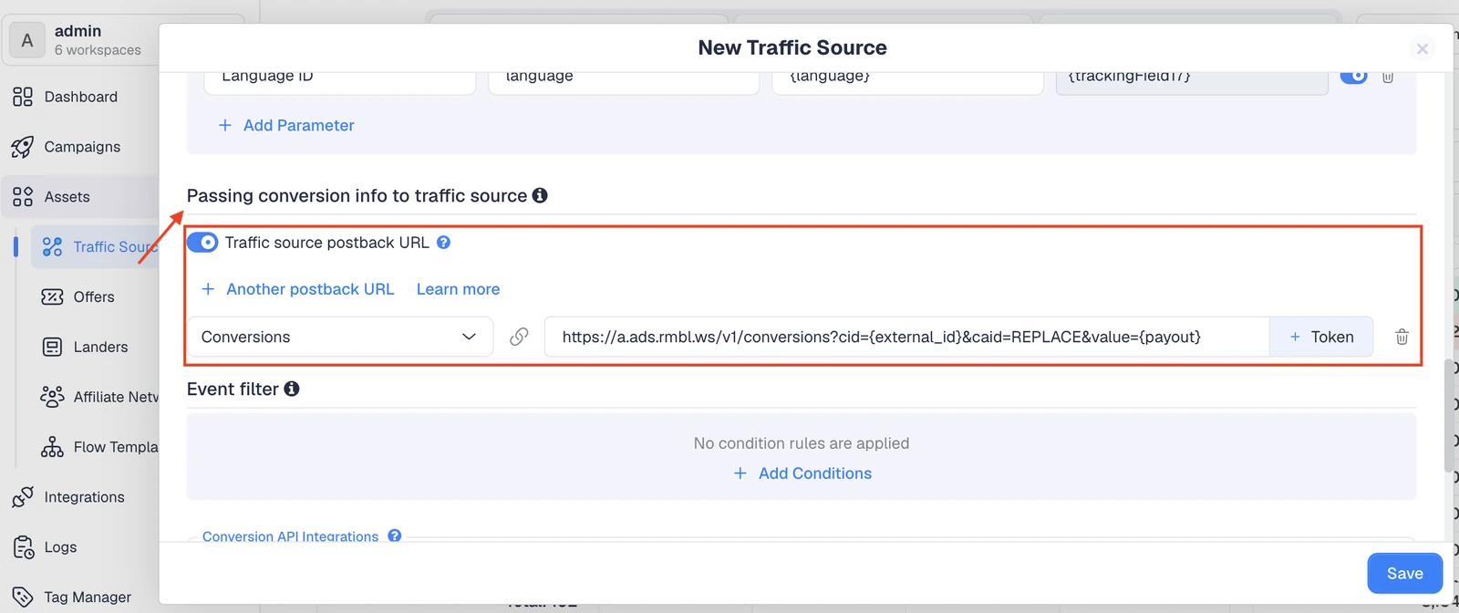1459x613 pixels.
Task: Open Logs in the sidebar
Action: [x=60, y=547]
